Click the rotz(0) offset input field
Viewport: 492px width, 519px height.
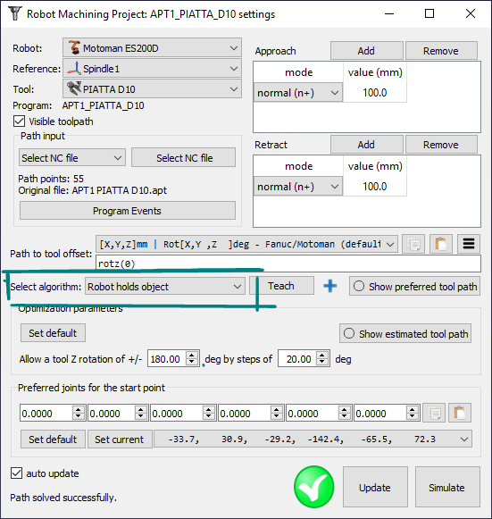pyautogui.click(x=288, y=264)
